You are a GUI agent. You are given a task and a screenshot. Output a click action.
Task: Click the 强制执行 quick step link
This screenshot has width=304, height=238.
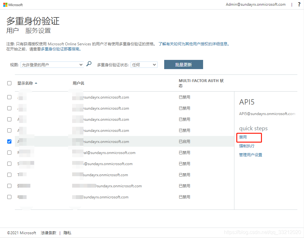click(247, 146)
